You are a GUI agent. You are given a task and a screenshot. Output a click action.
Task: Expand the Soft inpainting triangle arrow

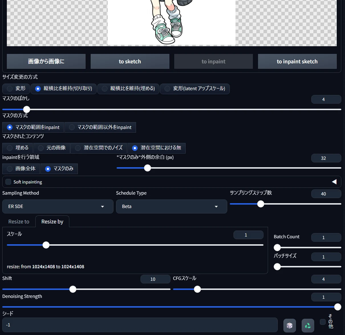coord(334,182)
